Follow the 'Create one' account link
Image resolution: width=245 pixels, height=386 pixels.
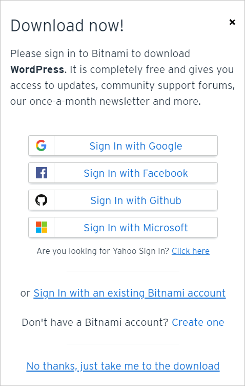(x=198, y=322)
